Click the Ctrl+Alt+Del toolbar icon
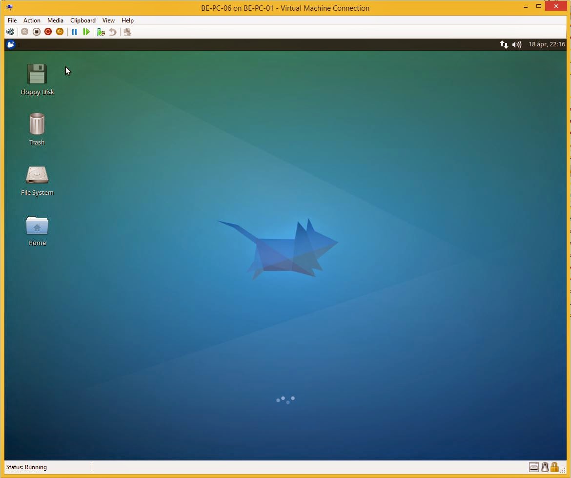The image size is (571, 478). [10, 32]
